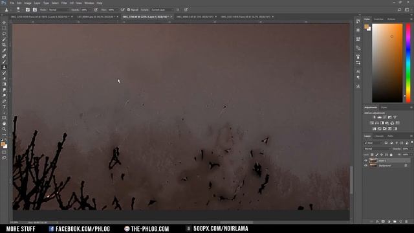The height and width of the screenshot is (233, 414).
Task: Select the Eraser tool
Action: (4, 78)
